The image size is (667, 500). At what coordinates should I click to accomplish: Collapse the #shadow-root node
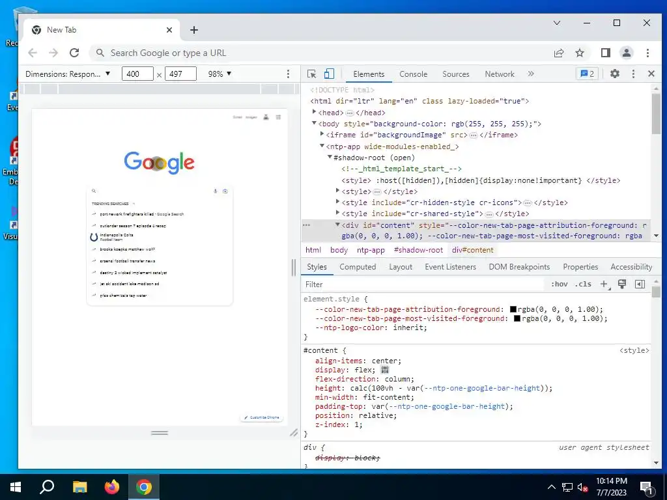[x=330, y=158]
